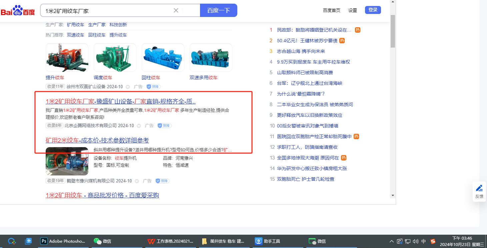Open the WPS 工作表格 taskbar item
Image resolution: width=487 pixels, height=248 pixels.
click(170, 241)
